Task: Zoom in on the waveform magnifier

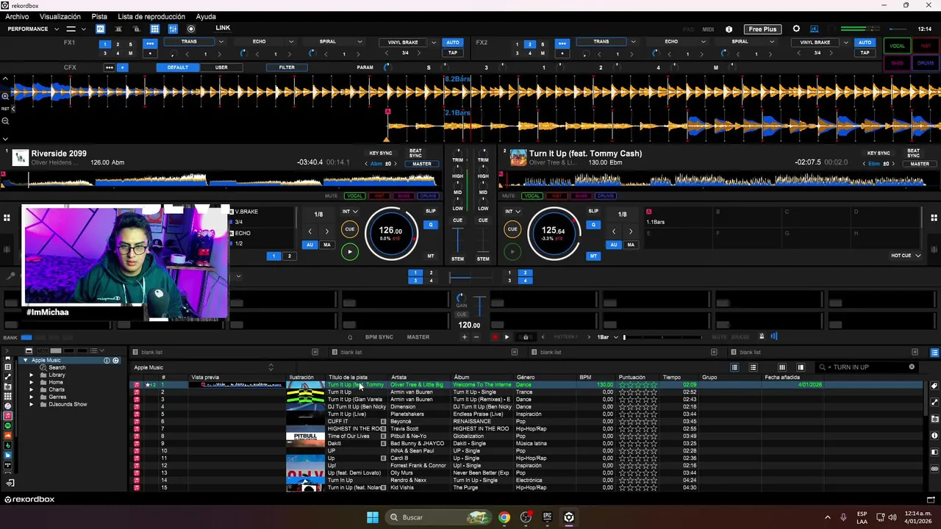Action: click(5, 96)
